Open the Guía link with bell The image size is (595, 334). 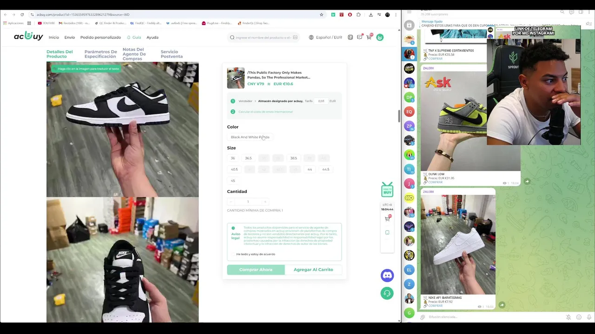tap(134, 37)
